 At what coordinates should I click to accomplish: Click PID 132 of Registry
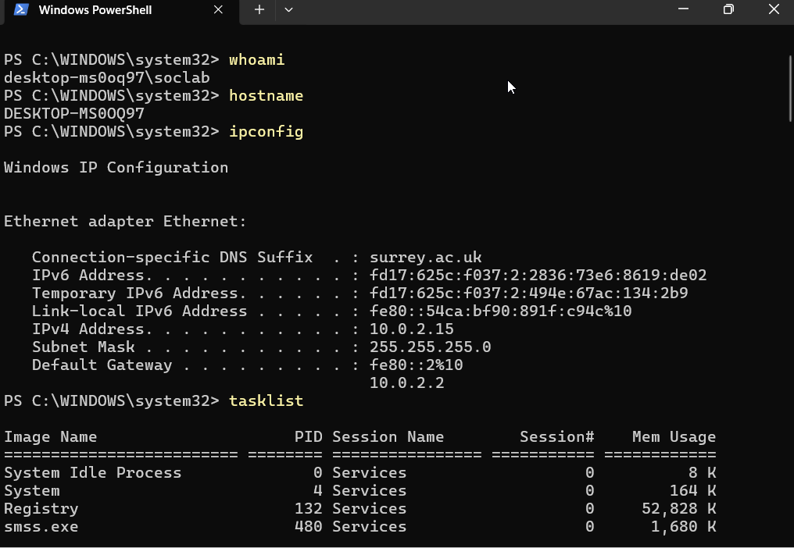pyautogui.click(x=309, y=508)
